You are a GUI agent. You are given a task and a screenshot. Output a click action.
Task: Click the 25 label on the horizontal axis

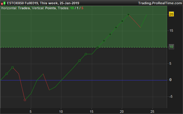(x=152, y=112)
